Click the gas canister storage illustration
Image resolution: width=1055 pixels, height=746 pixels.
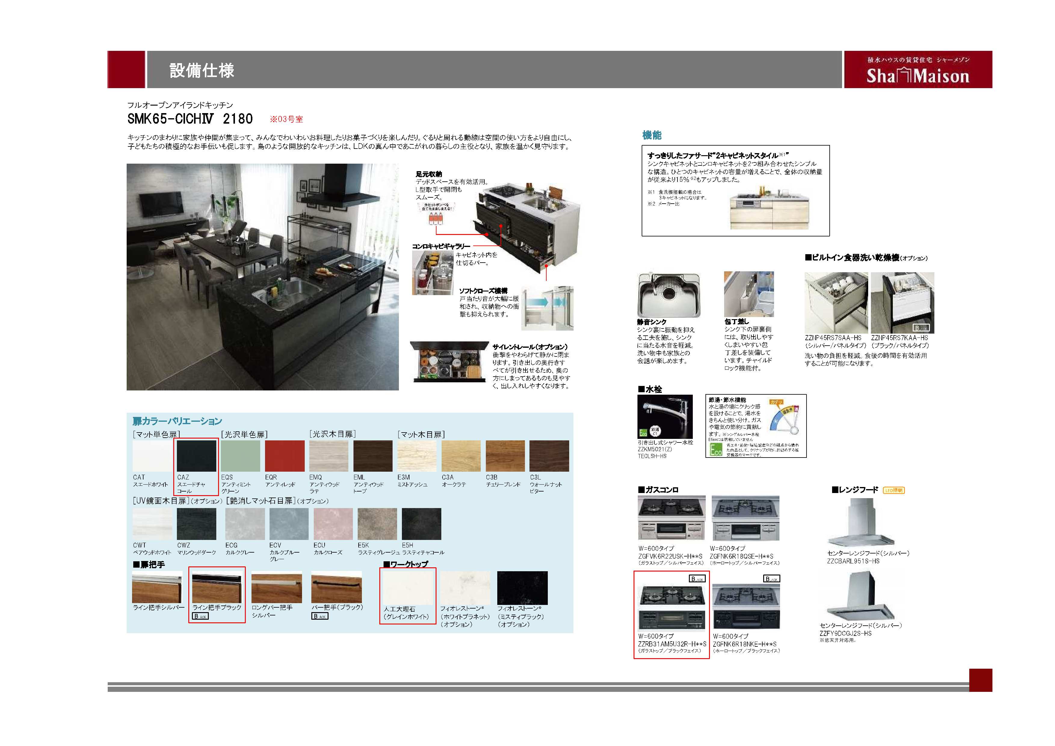click(x=436, y=214)
